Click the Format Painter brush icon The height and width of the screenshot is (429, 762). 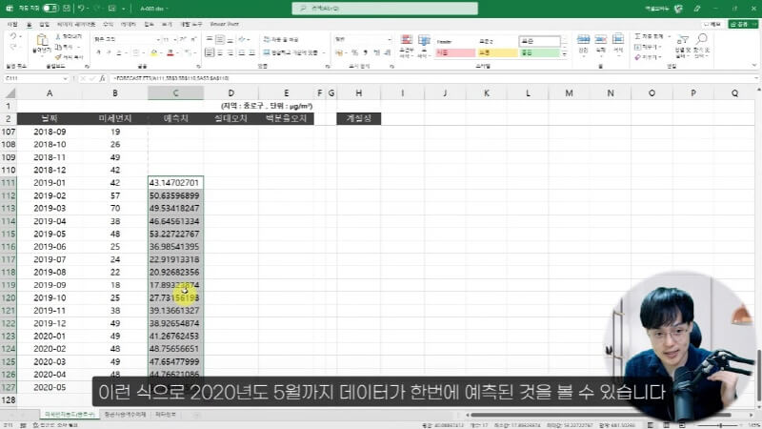pyautogui.click(x=58, y=57)
